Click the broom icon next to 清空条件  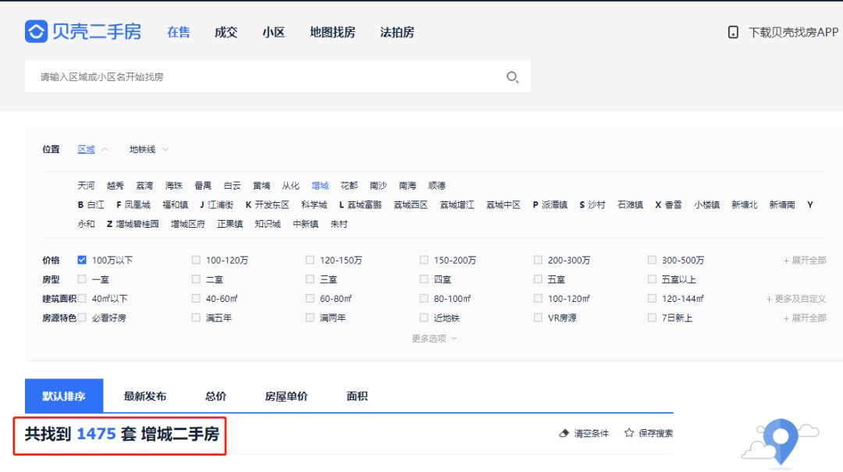click(x=564, y=432)
